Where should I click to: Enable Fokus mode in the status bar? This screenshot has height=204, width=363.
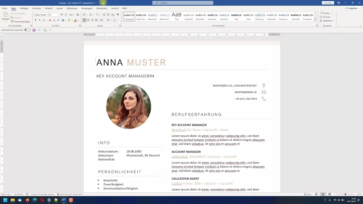pos(308,194)
